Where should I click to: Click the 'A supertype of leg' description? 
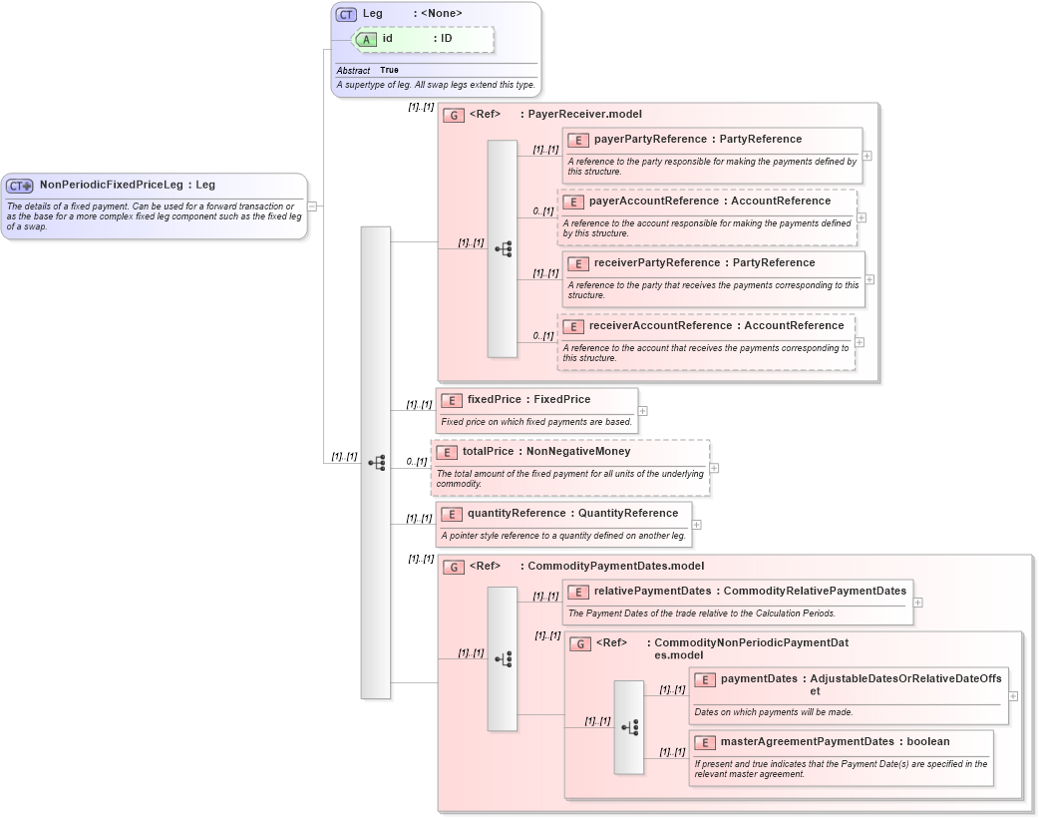point(436,85)
